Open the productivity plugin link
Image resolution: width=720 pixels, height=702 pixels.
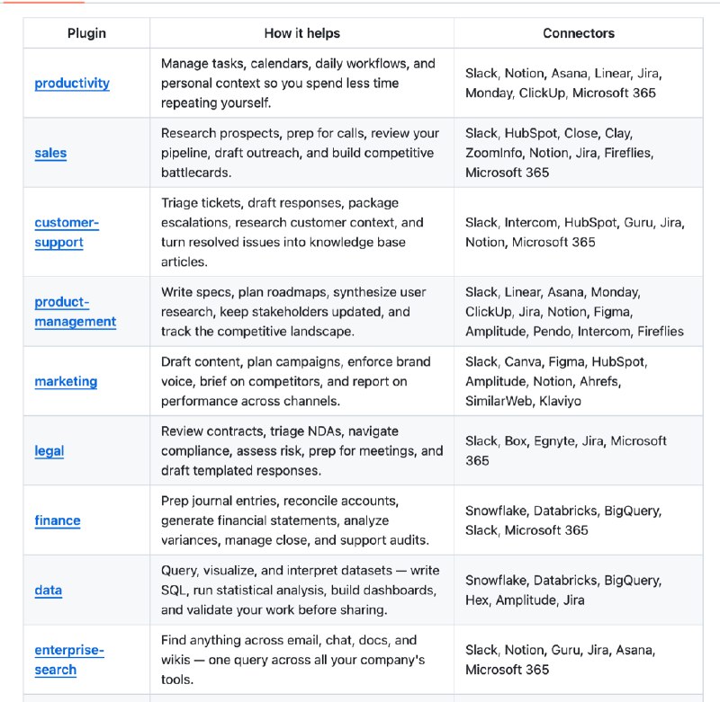pyautogui.click(x=72, y=84)
